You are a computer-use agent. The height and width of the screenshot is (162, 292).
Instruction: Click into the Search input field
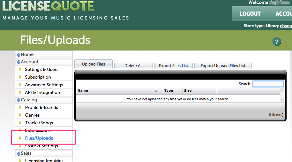coord(268,84)
